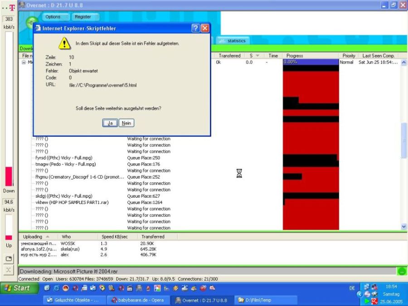Image resolution: width=408 pixels, height=306 pixels.
Task: Switch to babybasare.de - Opera taskbar window
Action: (x=138, y=300)
